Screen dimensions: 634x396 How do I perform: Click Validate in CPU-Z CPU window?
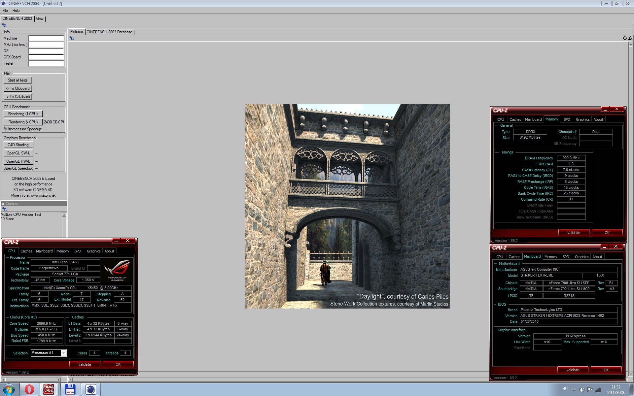click(85, 364)
